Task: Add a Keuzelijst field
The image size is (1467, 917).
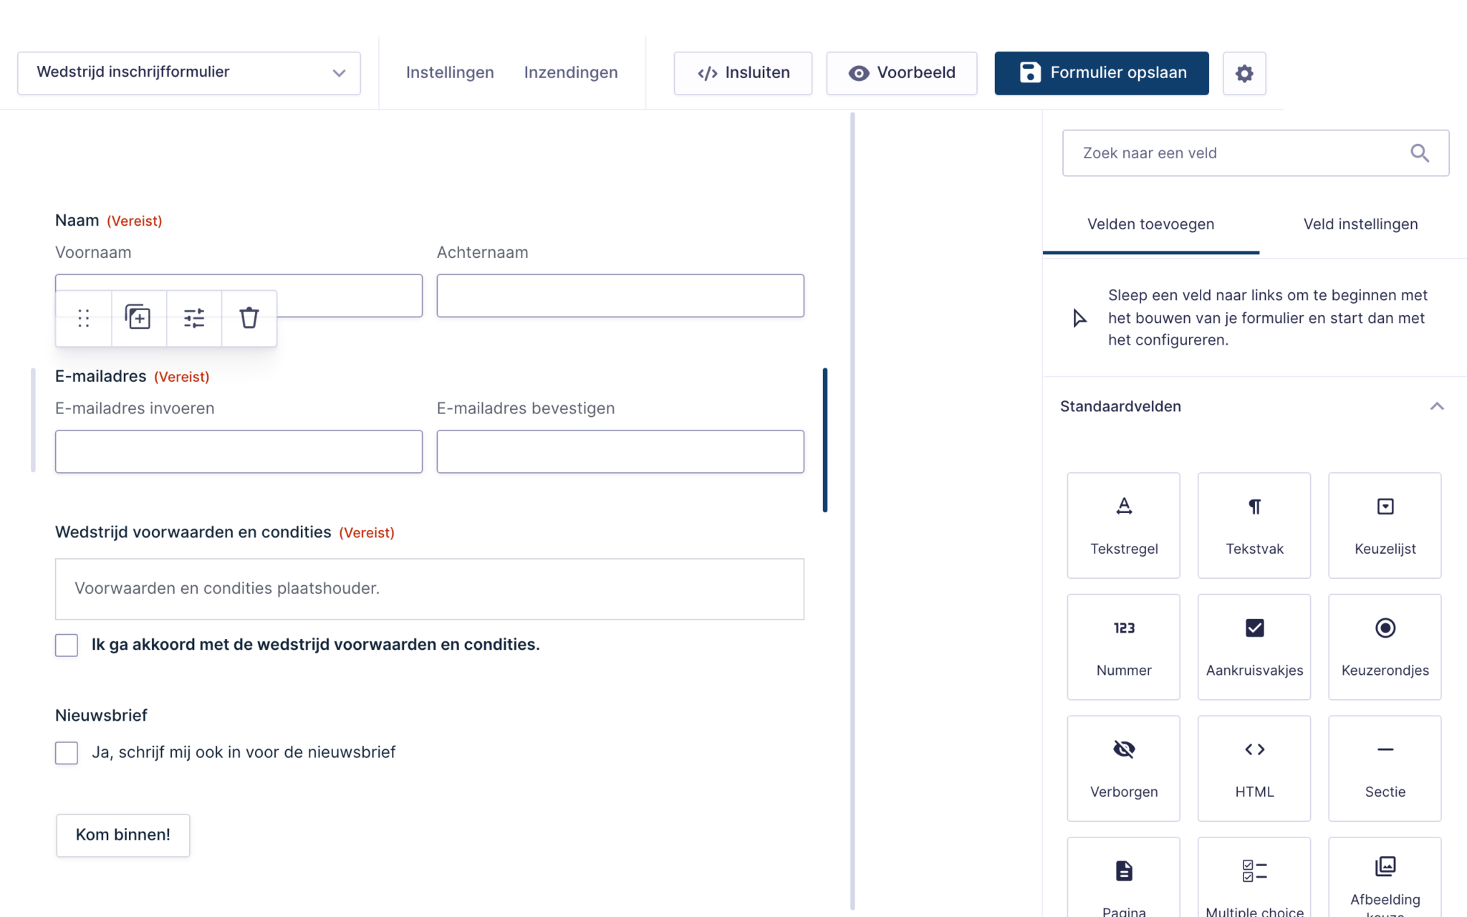Action: coord(1385,525)
